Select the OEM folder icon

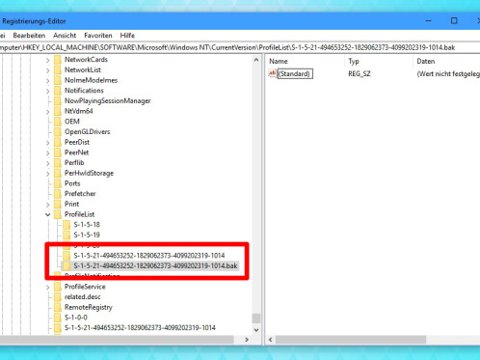click(x=58, y=122)
